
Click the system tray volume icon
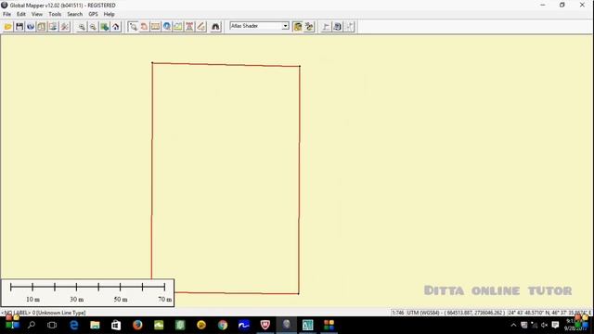545,325
